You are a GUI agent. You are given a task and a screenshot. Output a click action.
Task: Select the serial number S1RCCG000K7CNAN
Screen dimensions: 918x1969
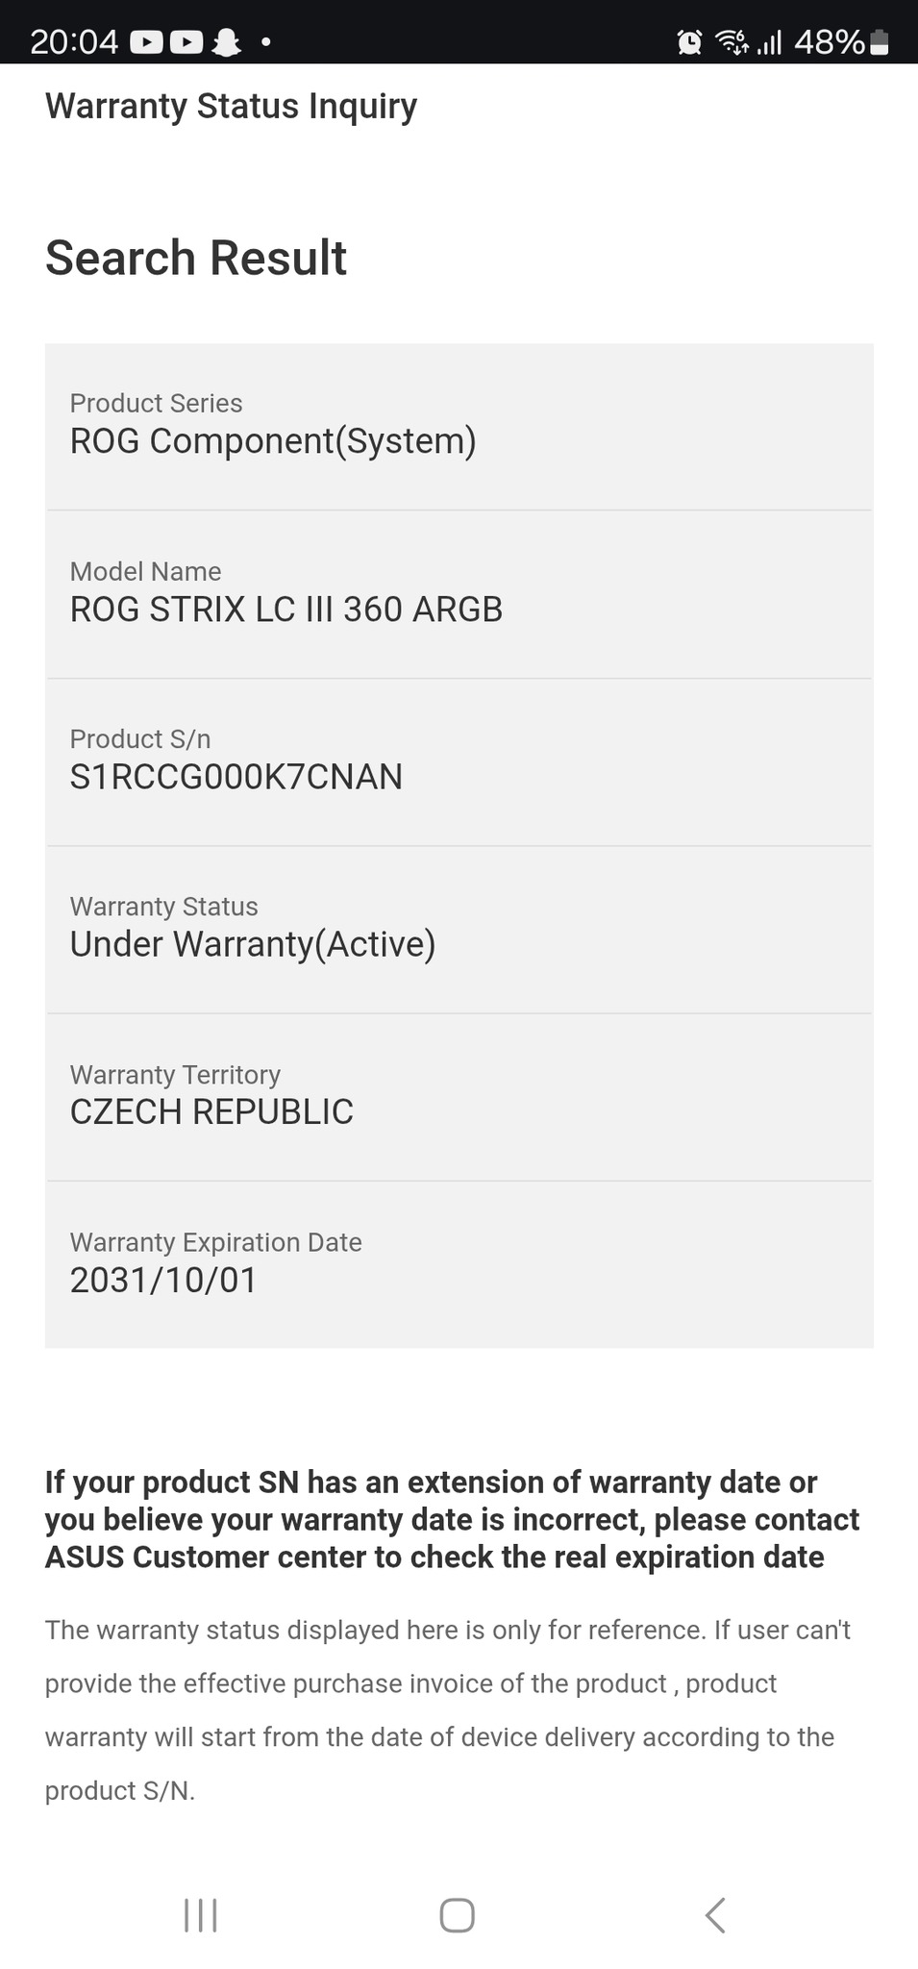pos(236,777)
